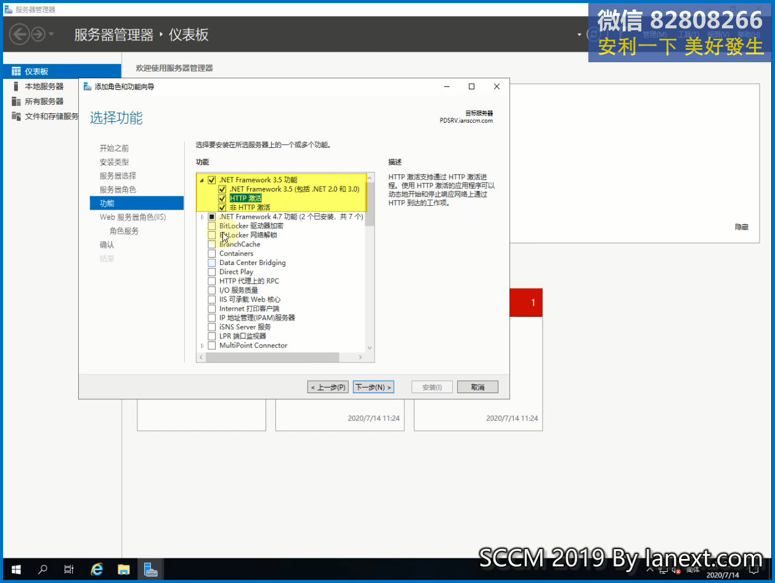
Task: Uncheck .NET Framework 3.5 (包括 .NET 2.0 和 3.0)
Action: pos(222,189)
